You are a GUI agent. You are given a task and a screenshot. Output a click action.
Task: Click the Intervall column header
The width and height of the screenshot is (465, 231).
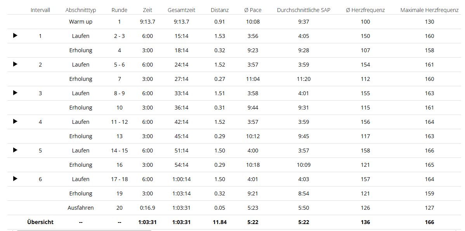[x=40, y=10]
